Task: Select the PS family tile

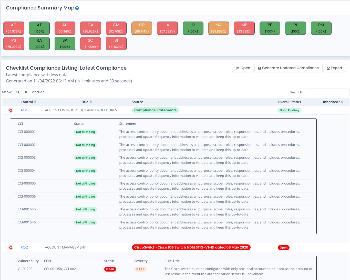Action: coord(14,44)
